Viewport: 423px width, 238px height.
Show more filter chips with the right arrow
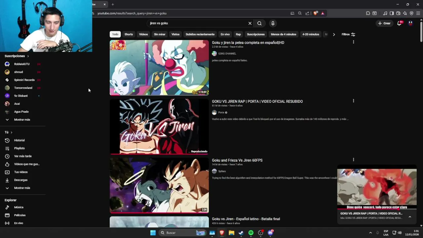[x=334, y=34]
